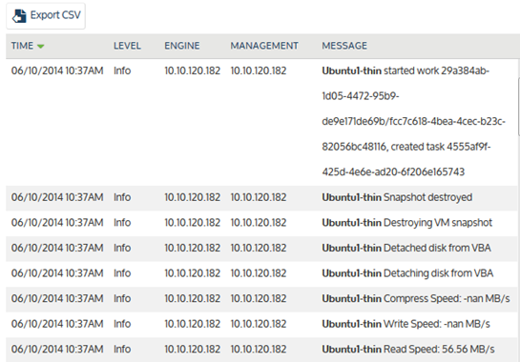Viewport: 520px width, 362px height.
Task: Click the management IP in the 'Read Speed' row
Action: [x=259, y=349]
